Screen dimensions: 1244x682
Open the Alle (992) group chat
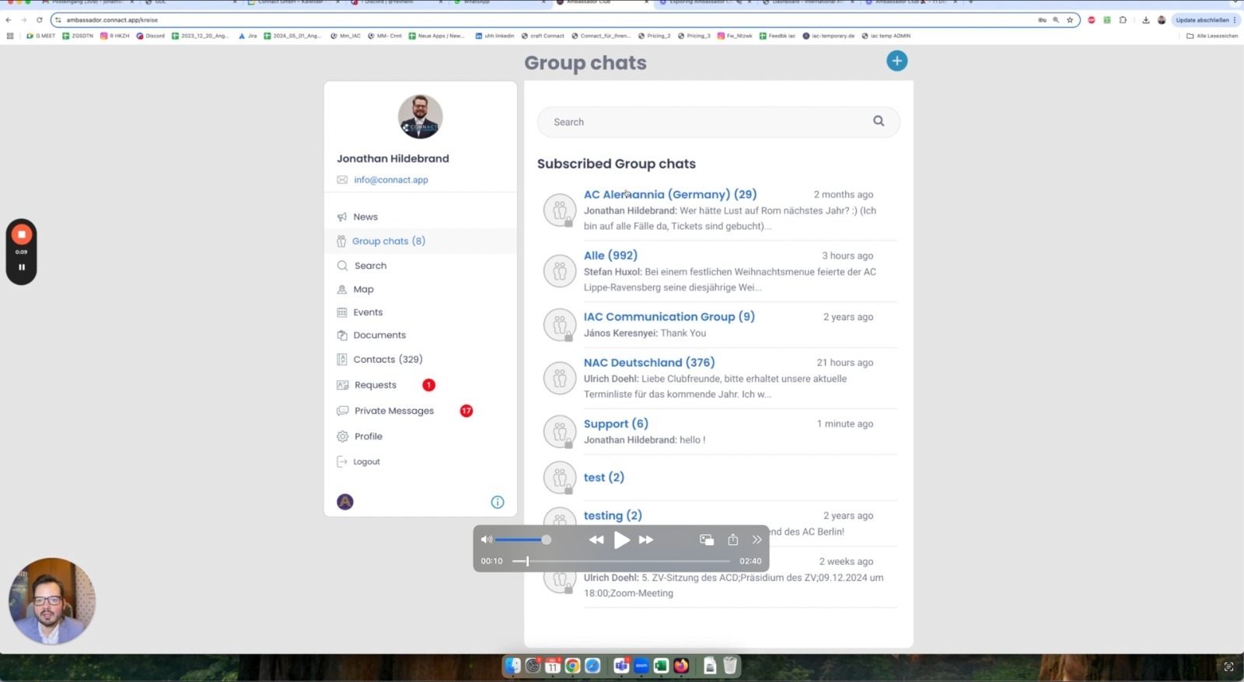610,256
